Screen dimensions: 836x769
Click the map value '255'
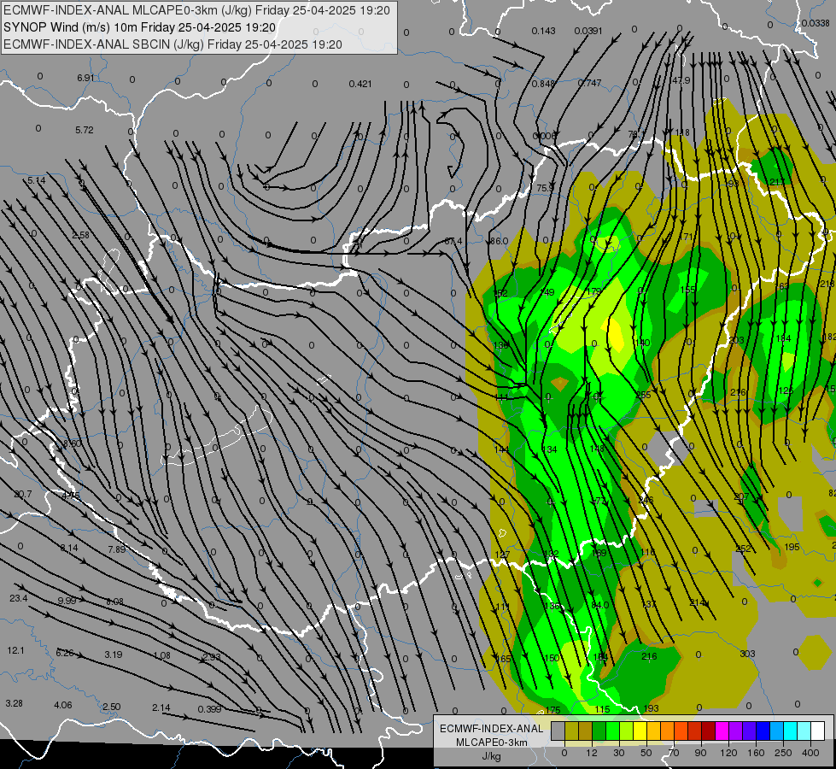click(x=644, y=395)
